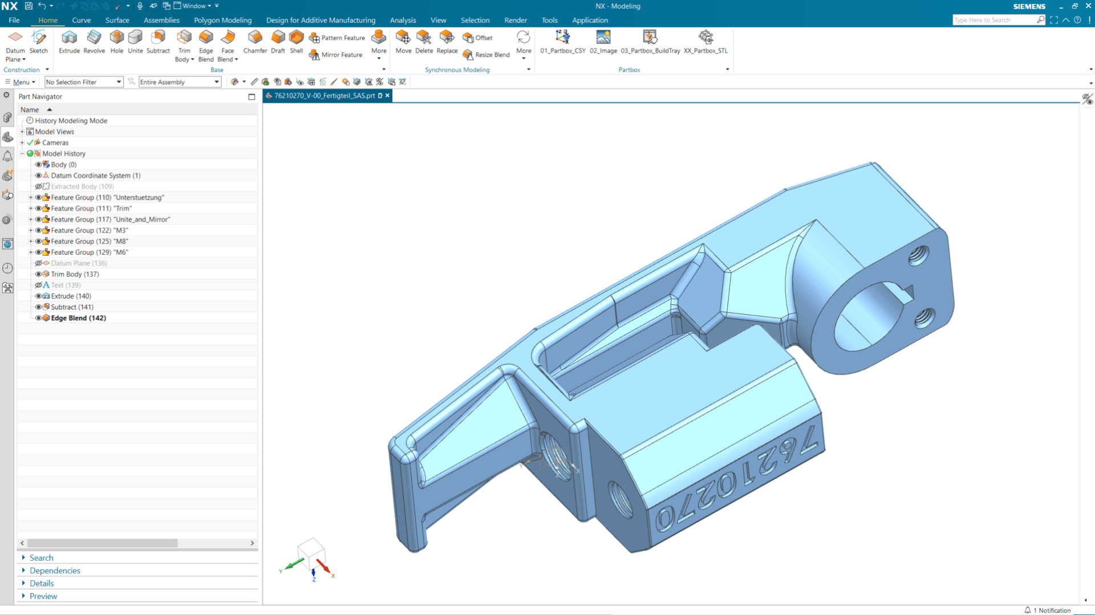Select the Subtract (141) feature row
The width and height of the screenshot is (1095, 615).
click(x=72, y=307)
